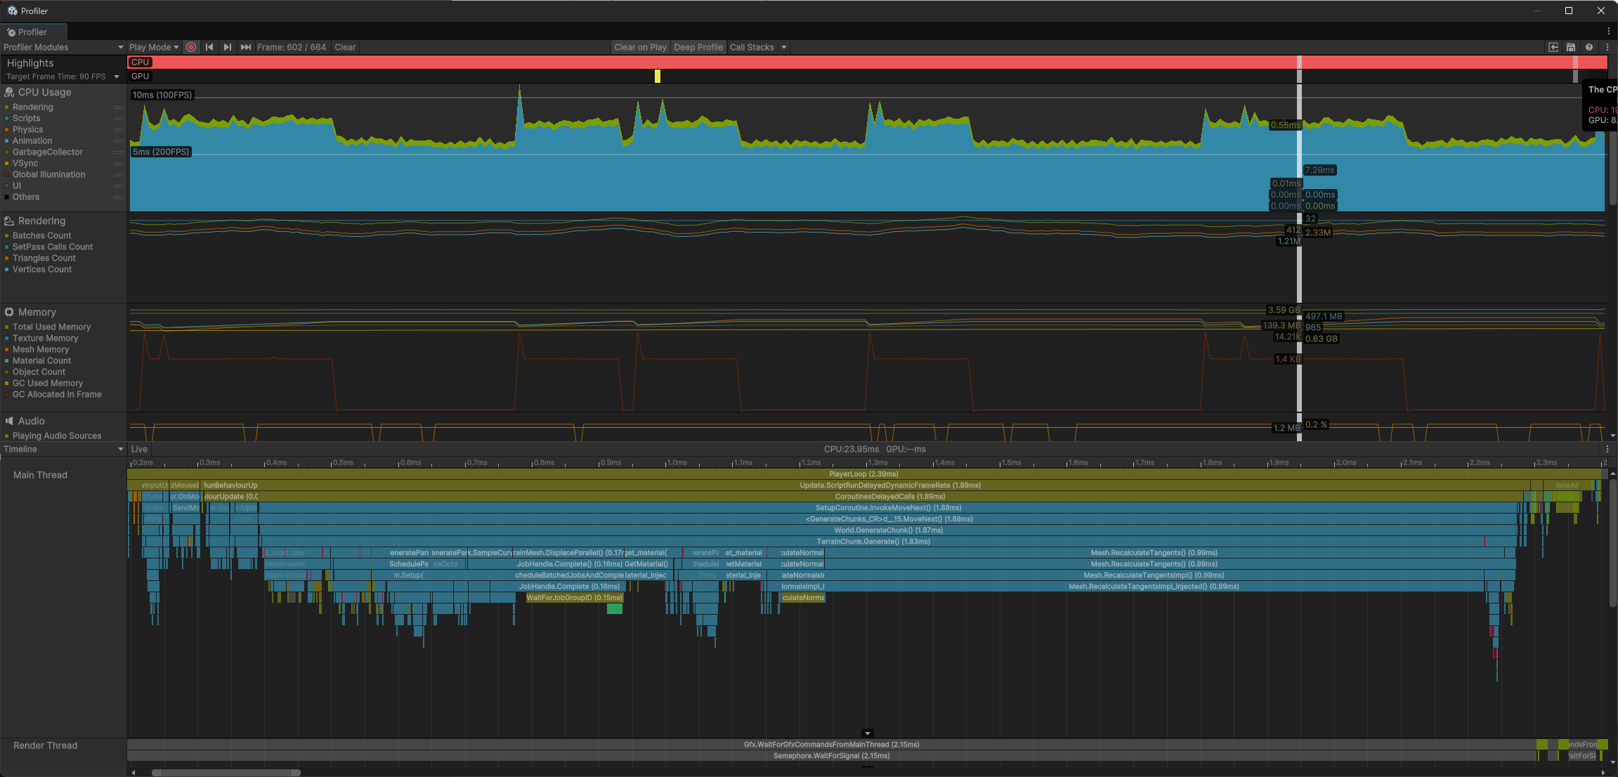The image size is (1618, 777).
Task: Expand the Timeline view dropdown
Action: click(62, 449)
